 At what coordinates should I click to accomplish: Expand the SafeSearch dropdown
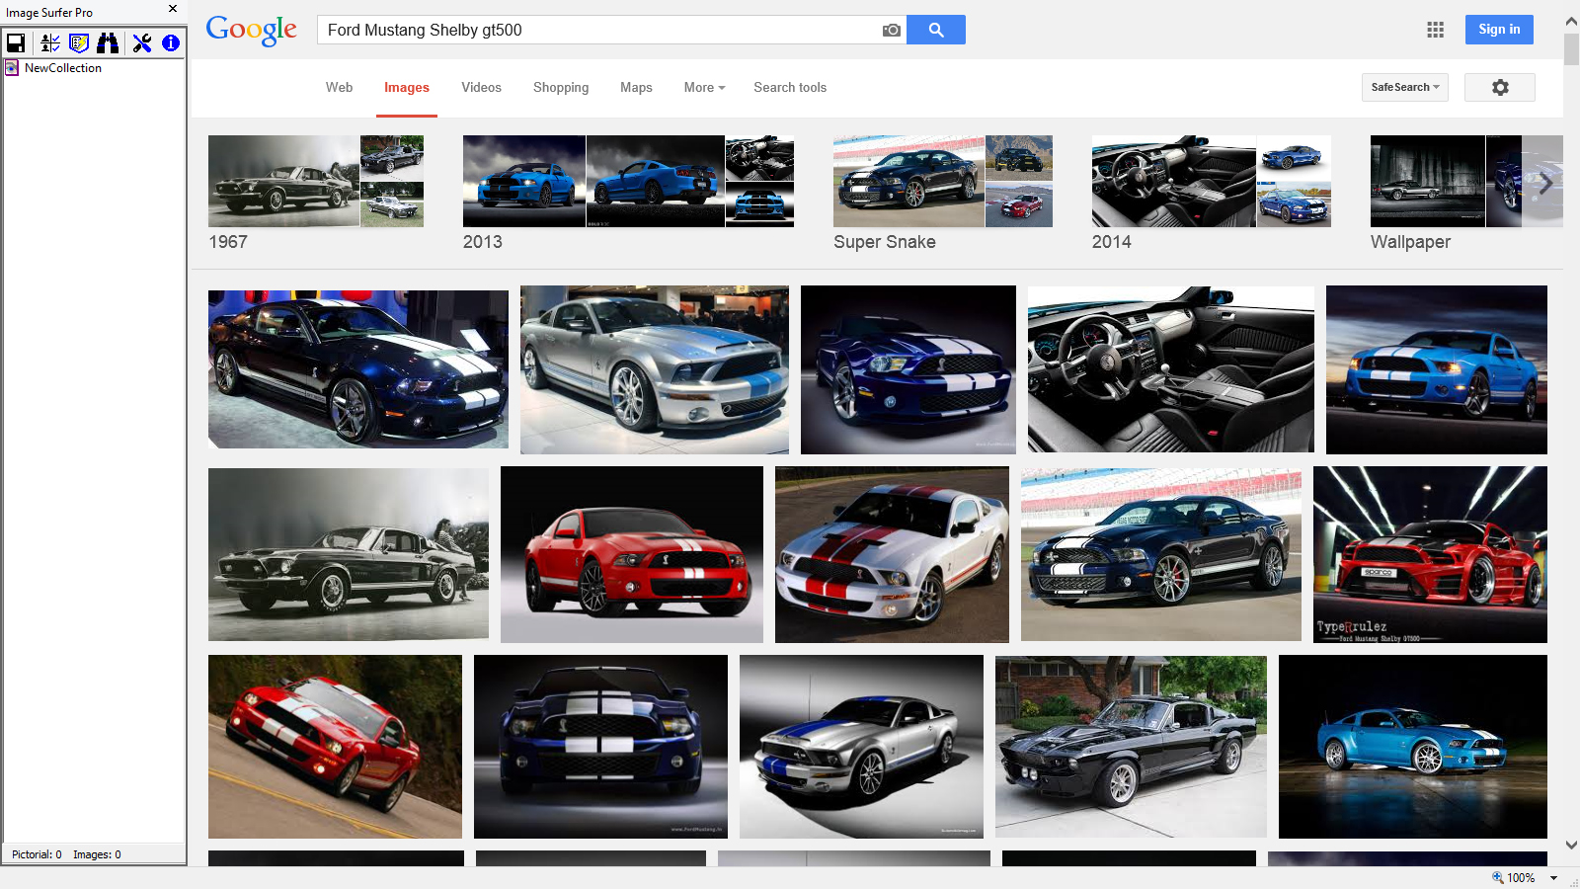(x=1404, y=87)
